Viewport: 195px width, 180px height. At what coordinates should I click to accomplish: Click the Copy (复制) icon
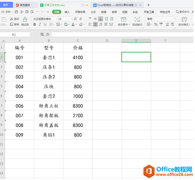pyautogui.click(x=12, y=24)
